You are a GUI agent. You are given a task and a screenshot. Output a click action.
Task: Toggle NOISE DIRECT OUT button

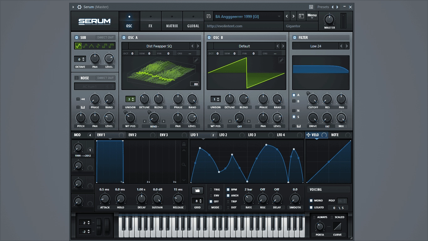pyautogui.click(x=105, y=78)
